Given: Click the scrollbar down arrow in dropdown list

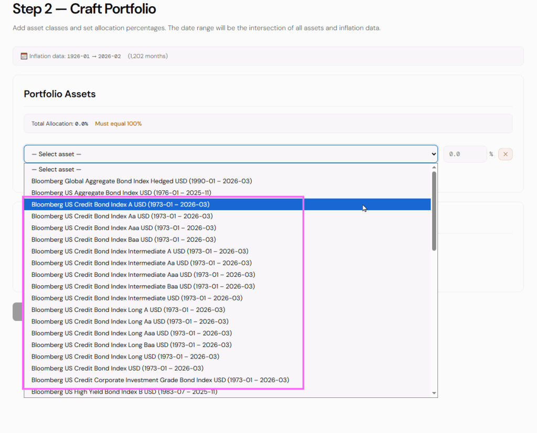Looking at the screenshot, I should (x=434, y=393).
